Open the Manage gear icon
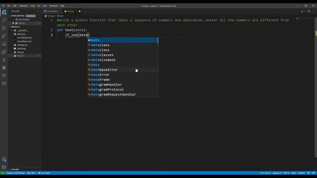 4,167
